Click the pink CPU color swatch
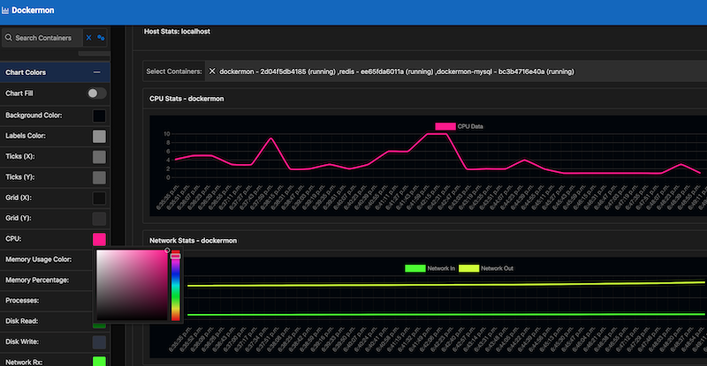This screenshot has width=707, height=366. (99, 239)
